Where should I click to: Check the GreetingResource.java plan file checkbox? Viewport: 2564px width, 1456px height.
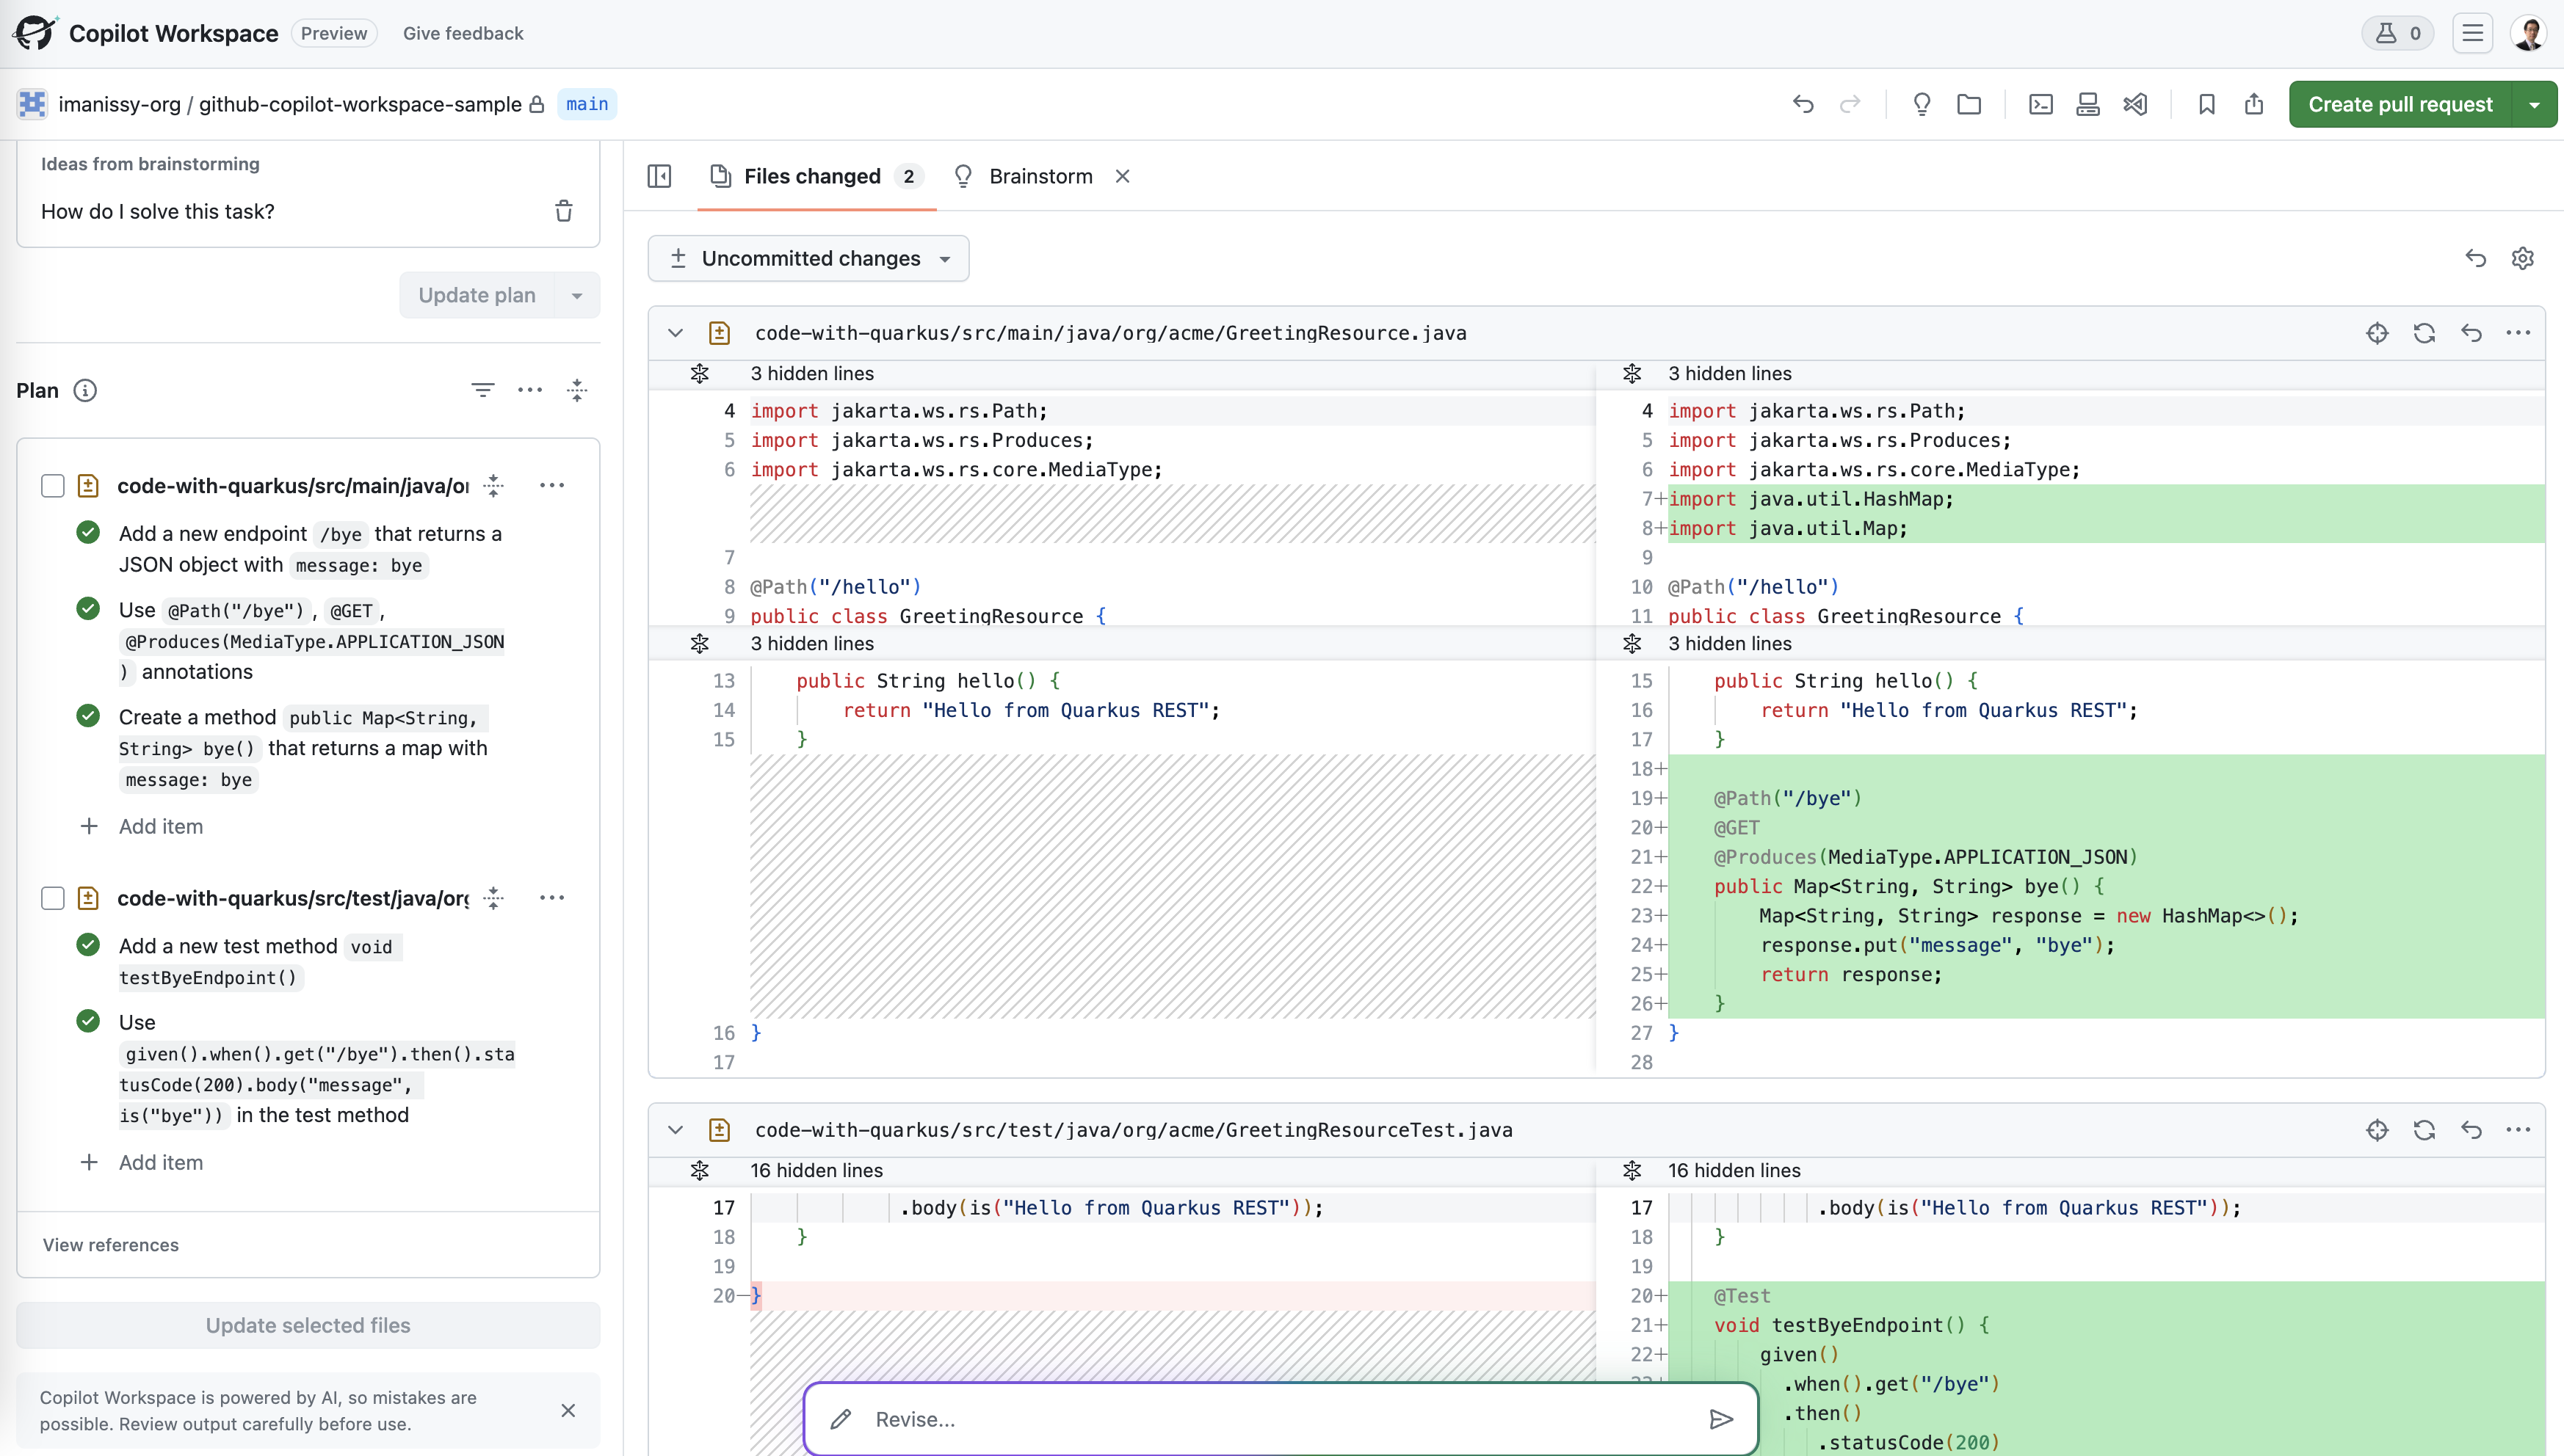53,486
